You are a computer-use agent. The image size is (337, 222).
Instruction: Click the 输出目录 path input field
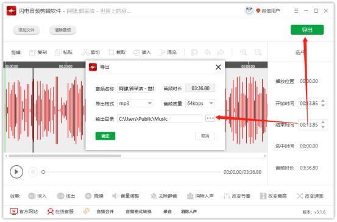click(160, 118)
